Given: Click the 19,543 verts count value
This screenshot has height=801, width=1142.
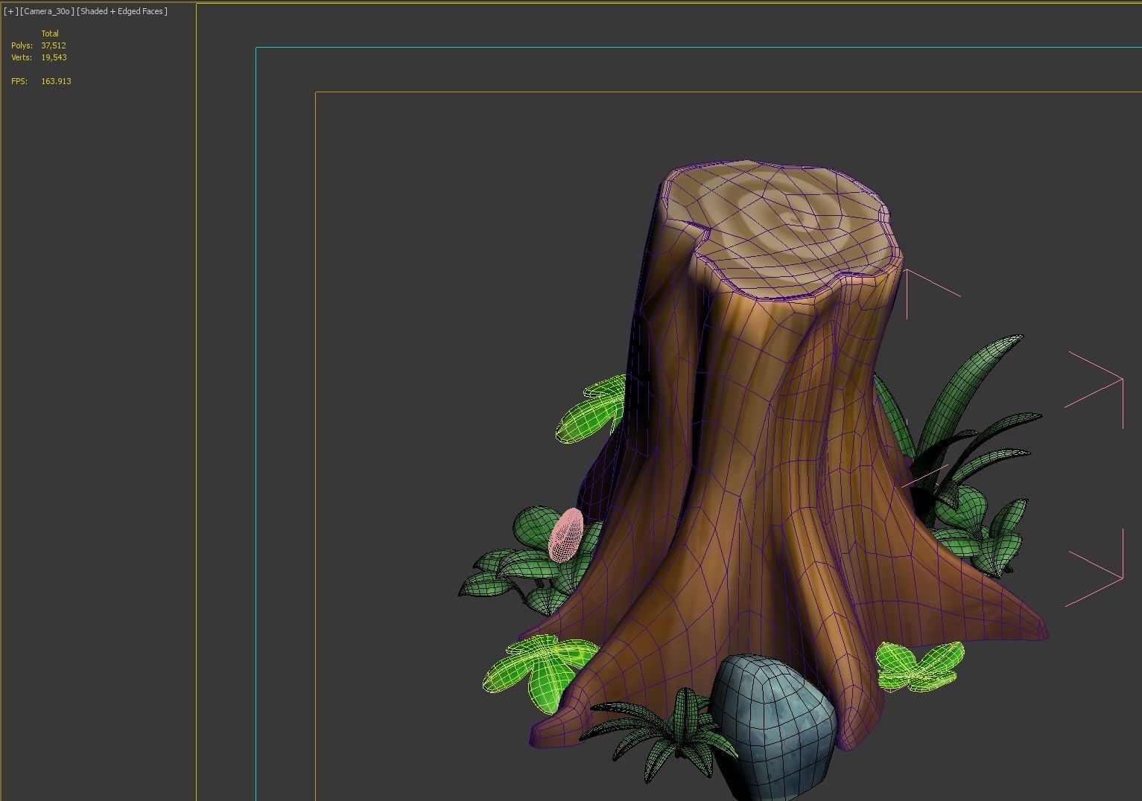Looking at the screenshot, I should coord(54,57).
